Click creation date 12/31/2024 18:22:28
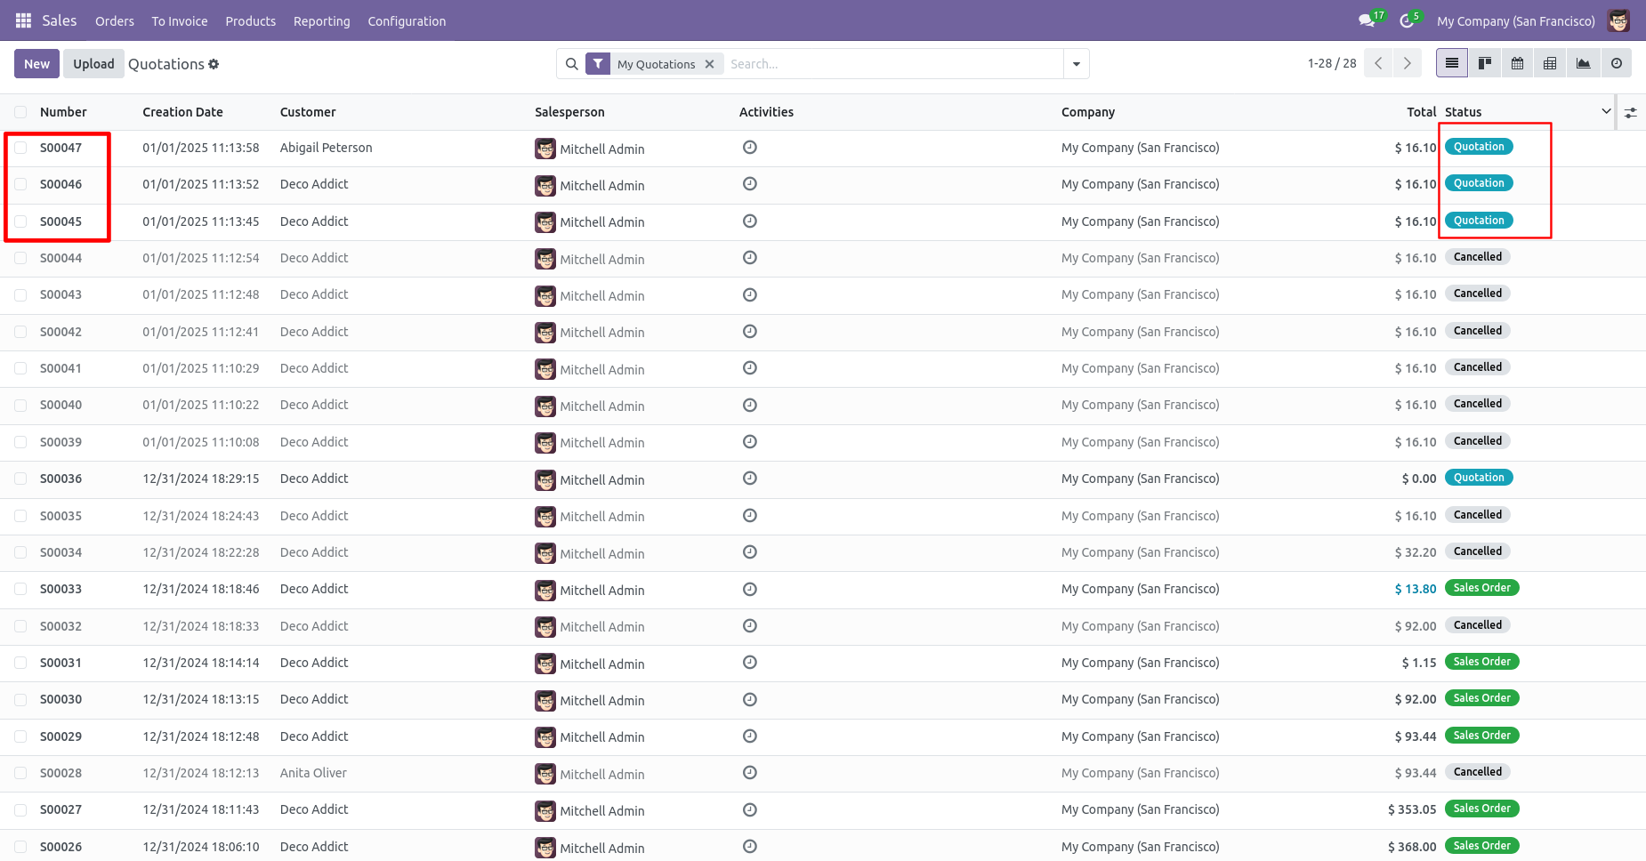 click(201, 552)
